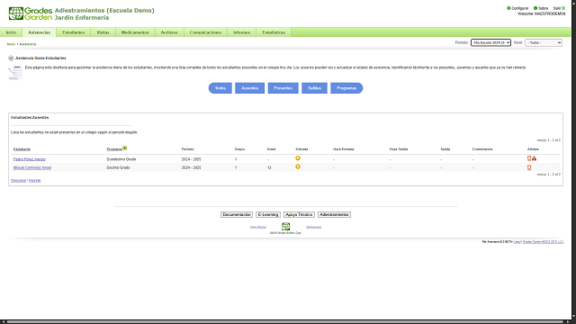
Task: Click the Programas filter button
Action: coord(346,88)
